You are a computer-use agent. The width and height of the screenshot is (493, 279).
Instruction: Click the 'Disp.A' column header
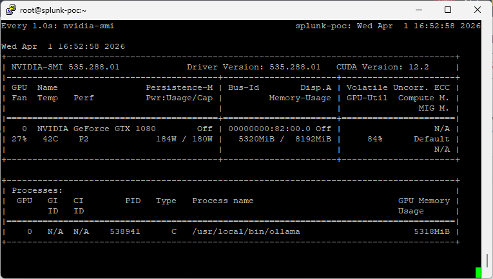316,87
